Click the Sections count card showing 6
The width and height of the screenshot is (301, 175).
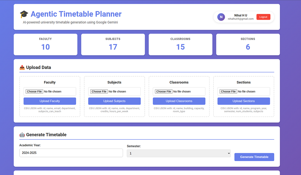(x=248, y=44)
